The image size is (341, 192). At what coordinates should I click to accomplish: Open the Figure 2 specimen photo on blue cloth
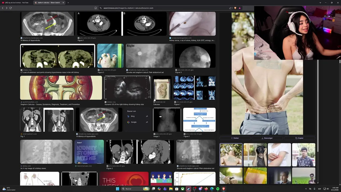point(111,56)
